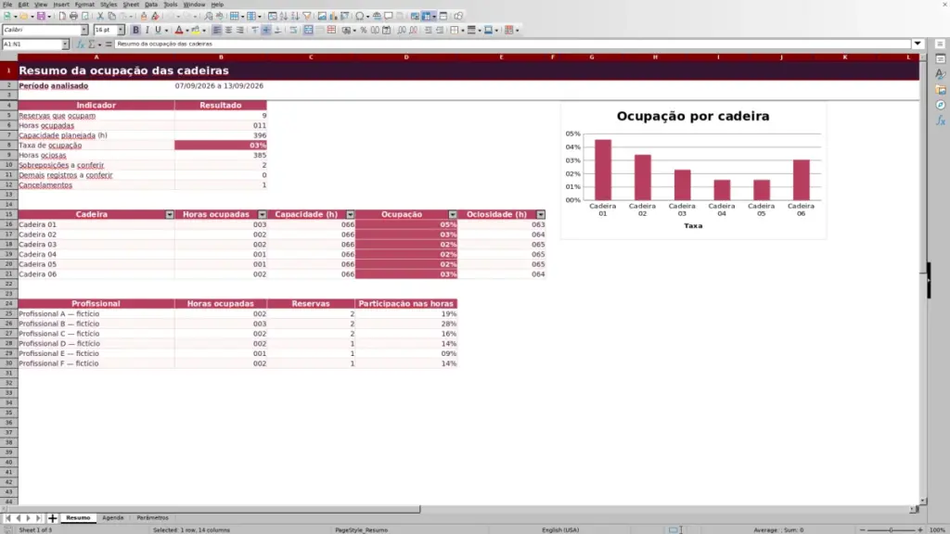Open AutoFilter funnel icon in toolbar
The width and height of the screenshot is (950, 534).
(x=306, y=16)
